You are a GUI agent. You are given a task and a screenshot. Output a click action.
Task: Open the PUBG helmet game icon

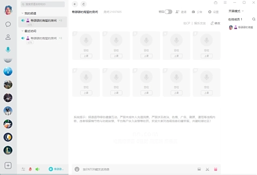click(x=8, y=111)
